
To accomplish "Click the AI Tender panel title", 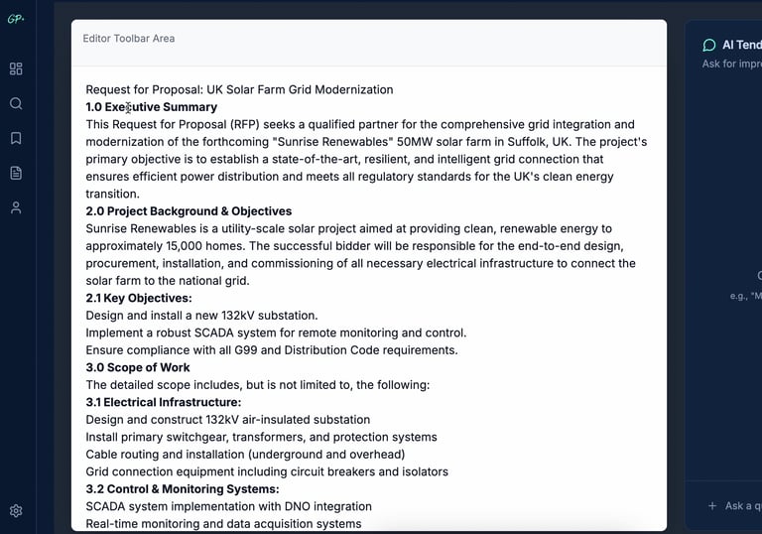I will [741, 45].
